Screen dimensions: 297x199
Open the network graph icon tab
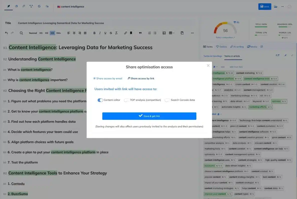(31, 6)
